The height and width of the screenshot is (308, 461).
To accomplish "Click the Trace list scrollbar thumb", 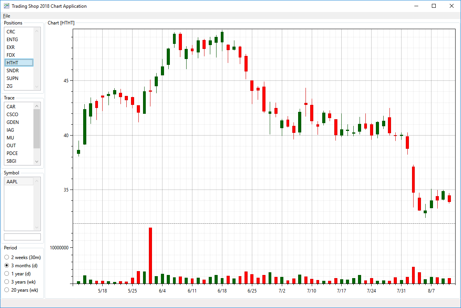I will click(x=37, y=129).
